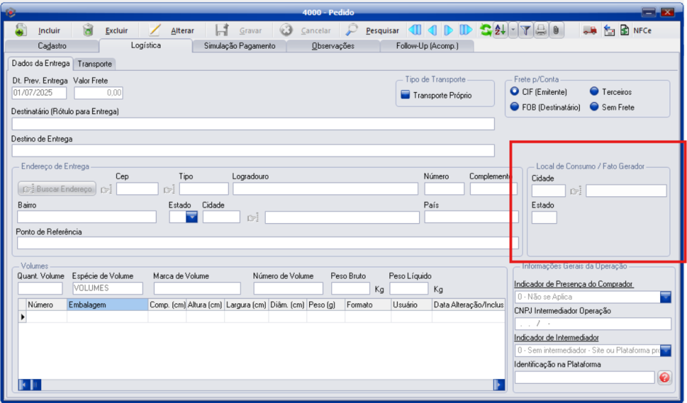
Task: Open the Estado dropdown in delivery address
Action: (192, 217)
